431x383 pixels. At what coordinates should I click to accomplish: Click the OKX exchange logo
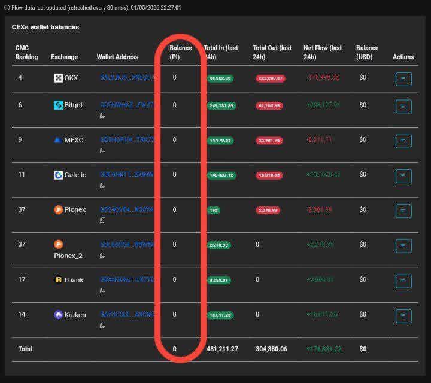(58, 78)
